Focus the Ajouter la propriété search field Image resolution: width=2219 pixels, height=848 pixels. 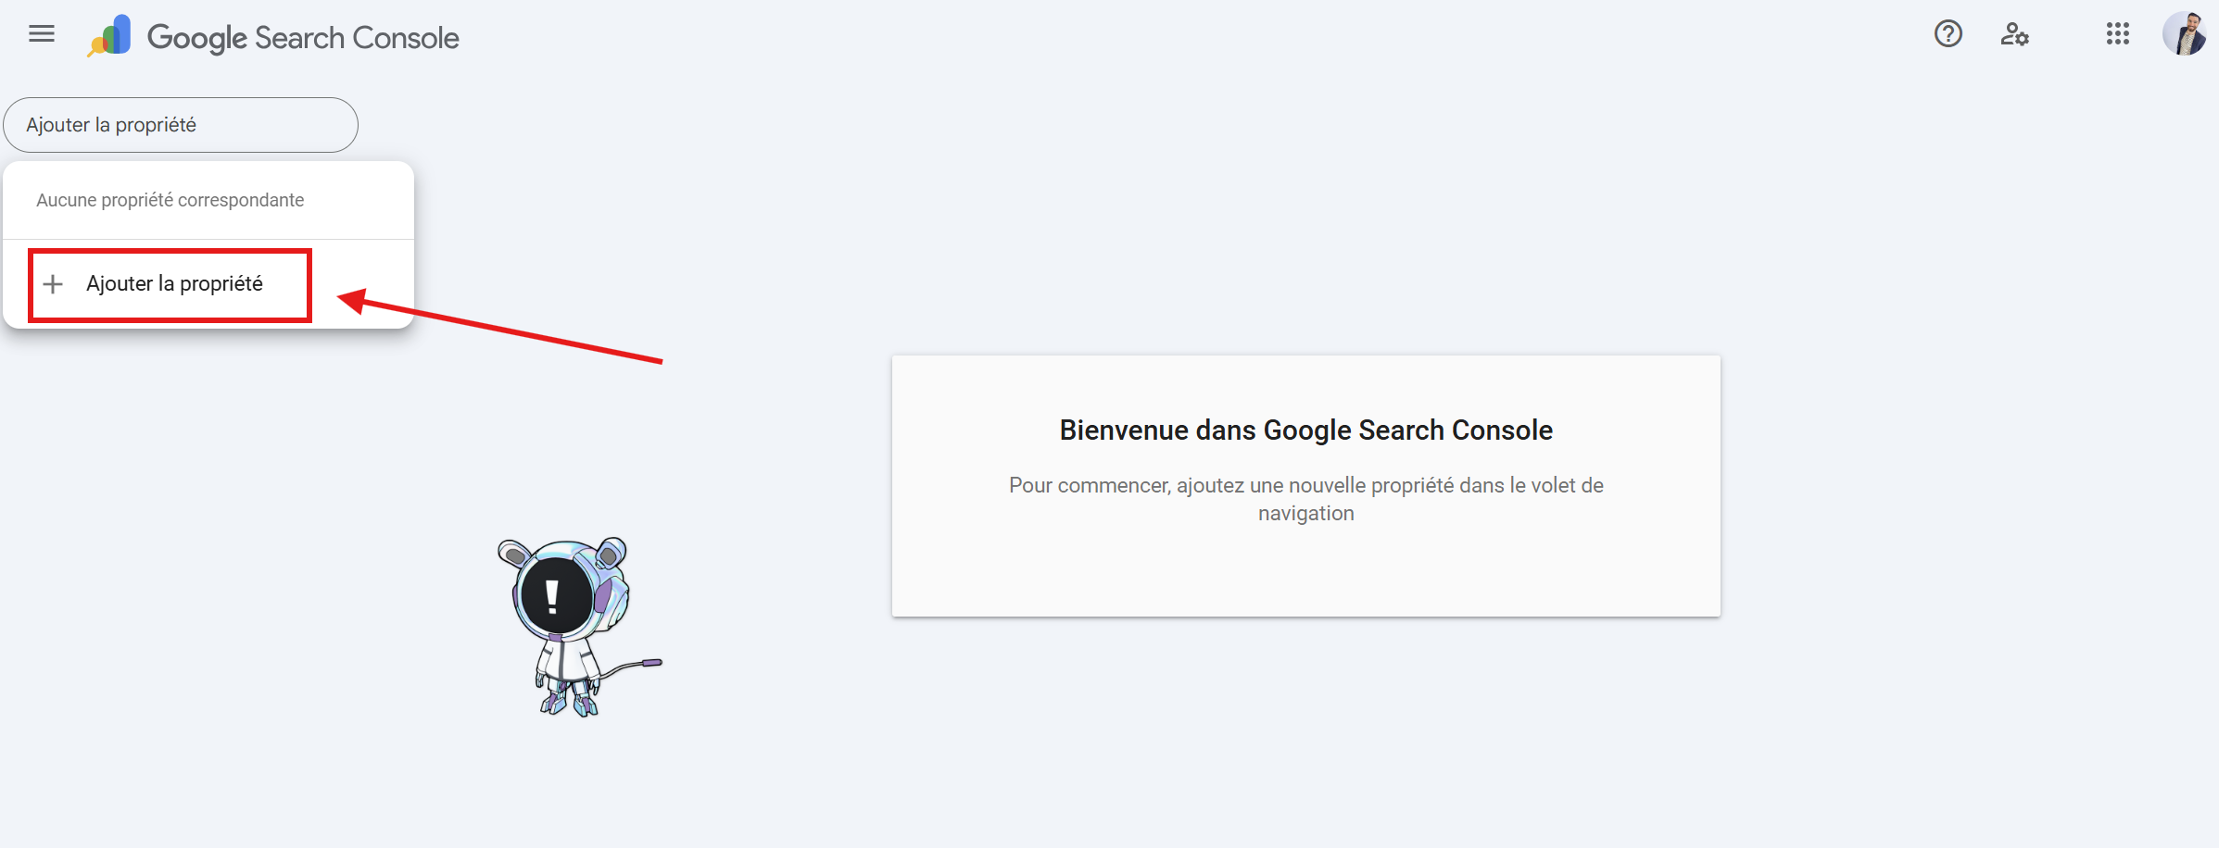pyautogui.click(x=181, y=125)
